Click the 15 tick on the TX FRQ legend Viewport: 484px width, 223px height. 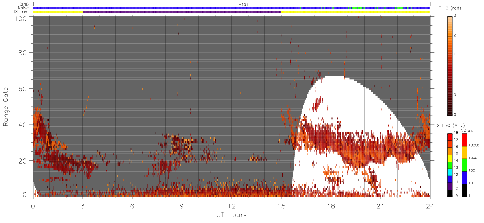pos(456,153)
